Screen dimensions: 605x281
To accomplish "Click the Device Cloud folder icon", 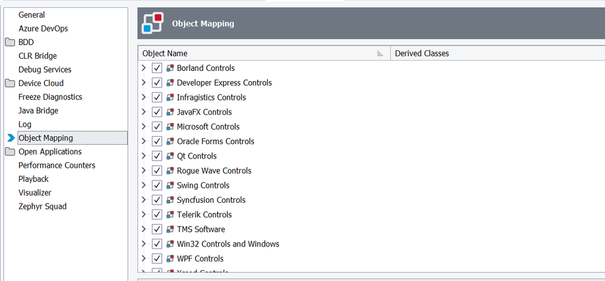I will coord(10,84).
